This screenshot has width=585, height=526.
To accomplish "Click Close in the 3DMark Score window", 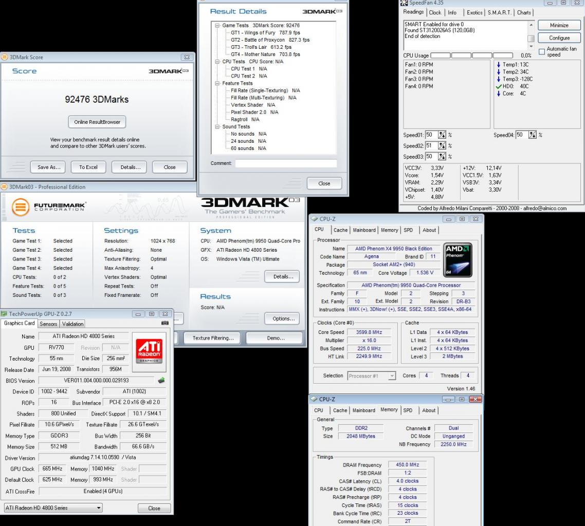I will coord(169,167).
